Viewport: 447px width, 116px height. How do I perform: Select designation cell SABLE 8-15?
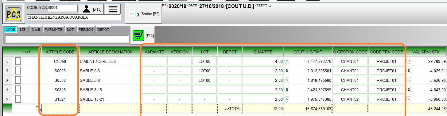[111, 90]
